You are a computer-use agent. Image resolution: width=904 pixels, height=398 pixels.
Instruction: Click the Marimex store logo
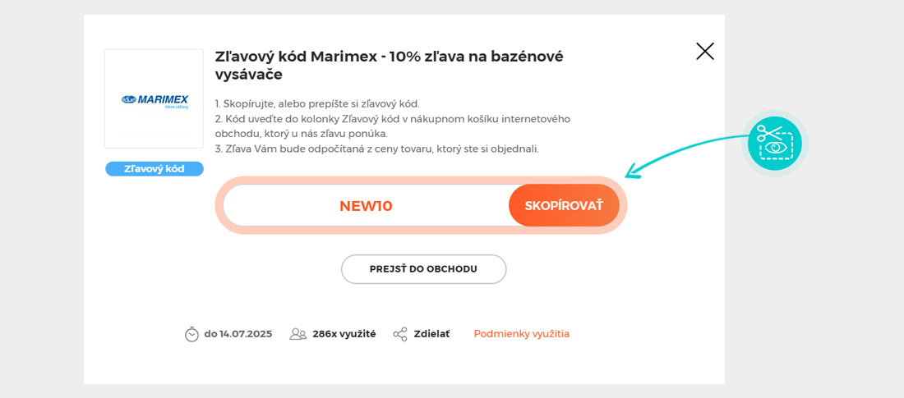click(154, 99)
